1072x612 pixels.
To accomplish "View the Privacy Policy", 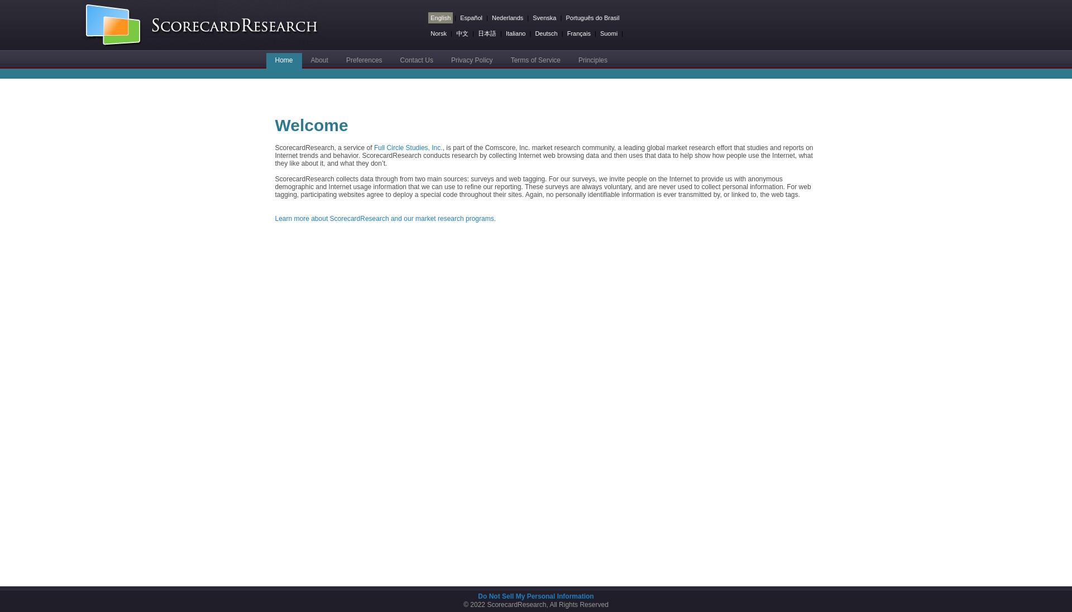I will point(472,60).
